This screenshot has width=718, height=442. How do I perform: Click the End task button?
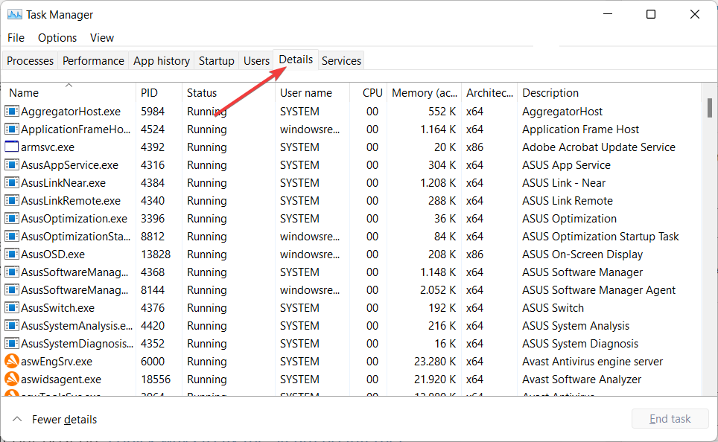click(670, 419)
